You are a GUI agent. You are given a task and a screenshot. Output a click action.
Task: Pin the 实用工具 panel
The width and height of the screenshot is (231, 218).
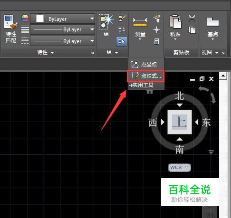pyautogui.click(x=132, y=85)
